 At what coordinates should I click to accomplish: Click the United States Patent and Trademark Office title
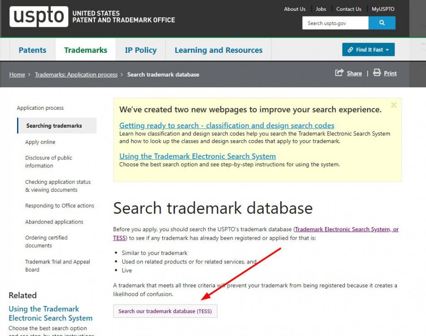click(124, 17)
